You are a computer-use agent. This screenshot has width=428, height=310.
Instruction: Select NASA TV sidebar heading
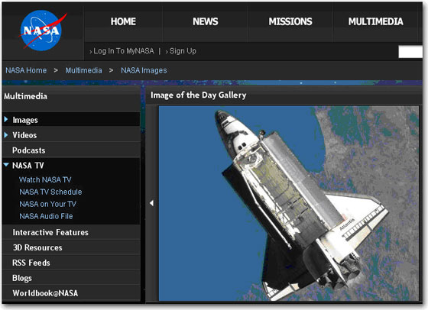click(x=28, y=166)
